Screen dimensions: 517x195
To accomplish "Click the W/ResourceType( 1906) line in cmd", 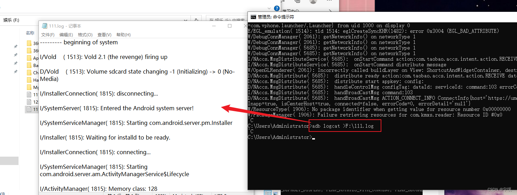I will [379, 109].
